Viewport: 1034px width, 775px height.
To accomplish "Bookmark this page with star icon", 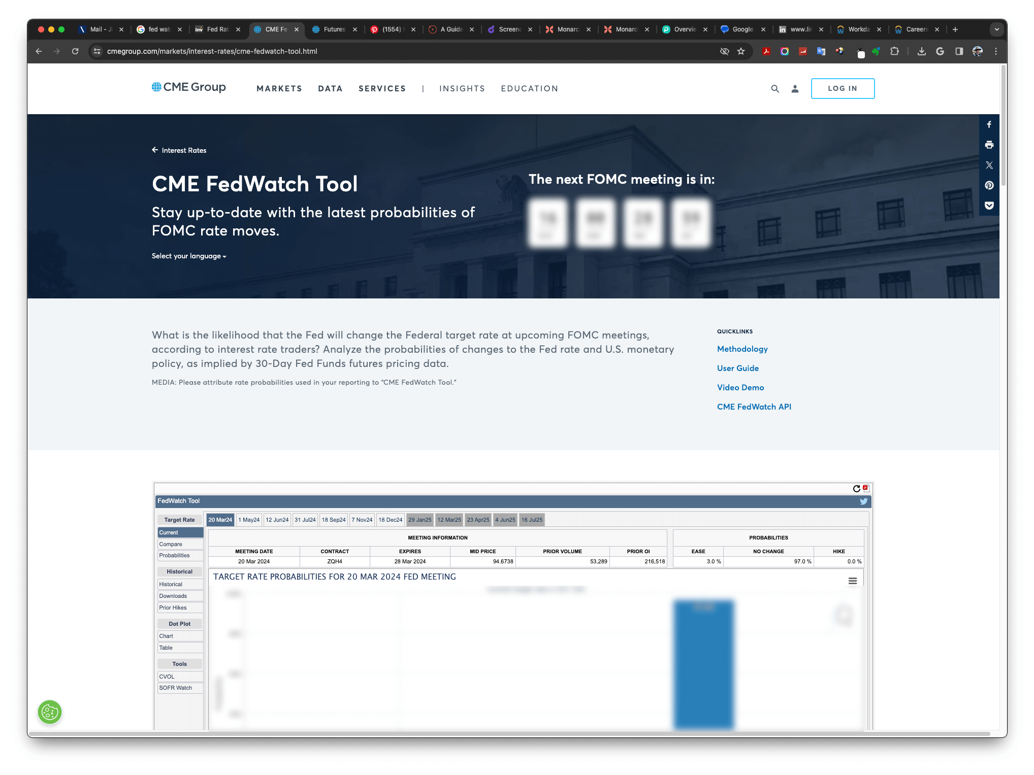I will 741,51.
